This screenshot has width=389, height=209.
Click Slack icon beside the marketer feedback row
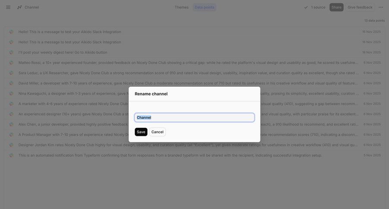point(11,104)
